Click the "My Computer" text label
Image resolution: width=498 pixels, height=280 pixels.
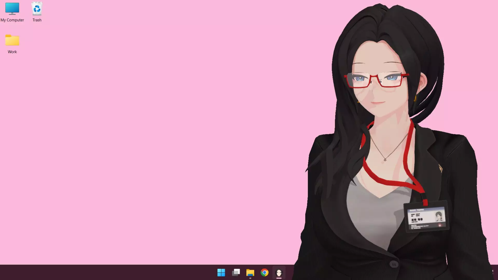(12, 20)
